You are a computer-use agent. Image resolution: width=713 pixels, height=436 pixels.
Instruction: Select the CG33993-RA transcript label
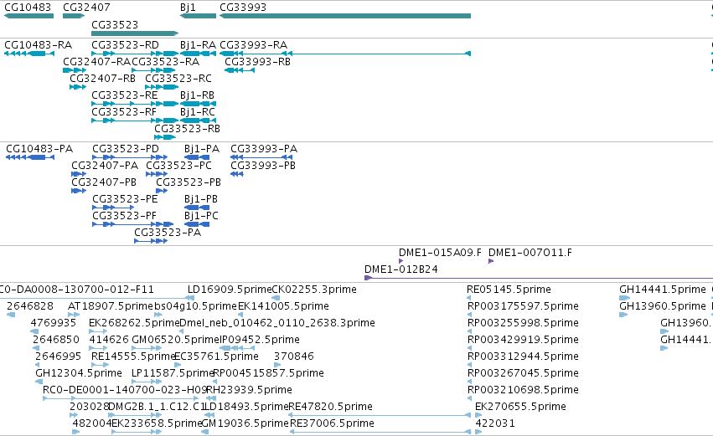pyautogui.click(x=253, y=45)
